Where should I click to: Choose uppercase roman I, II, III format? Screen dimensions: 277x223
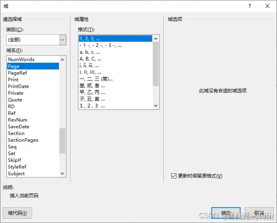coord(116,72)
